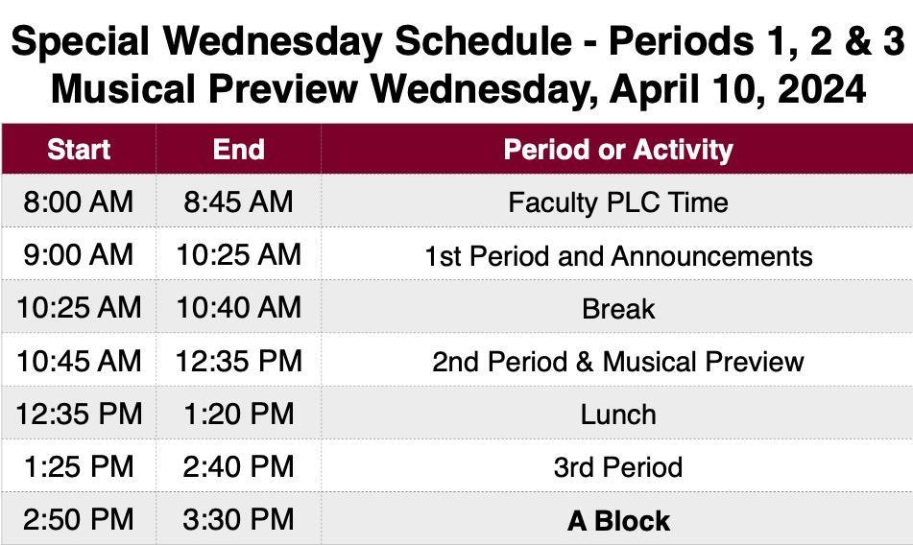Click the 1:25 PM start time
The width and height of the screenshot is (913, 545).
tap(79, 466)
